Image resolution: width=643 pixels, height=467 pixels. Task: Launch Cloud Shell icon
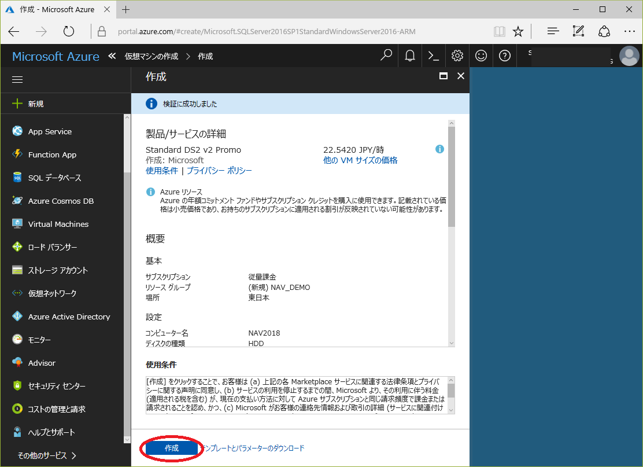point(434,56)
